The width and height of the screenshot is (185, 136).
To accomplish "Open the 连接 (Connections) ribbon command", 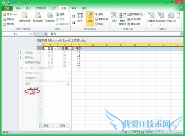I will [x=60, y=14].
